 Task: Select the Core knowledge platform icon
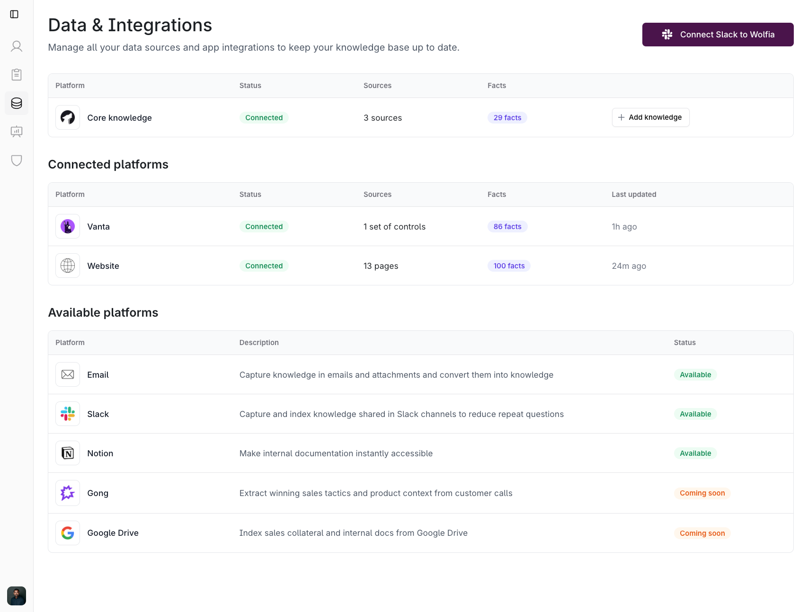click(67, 117)
